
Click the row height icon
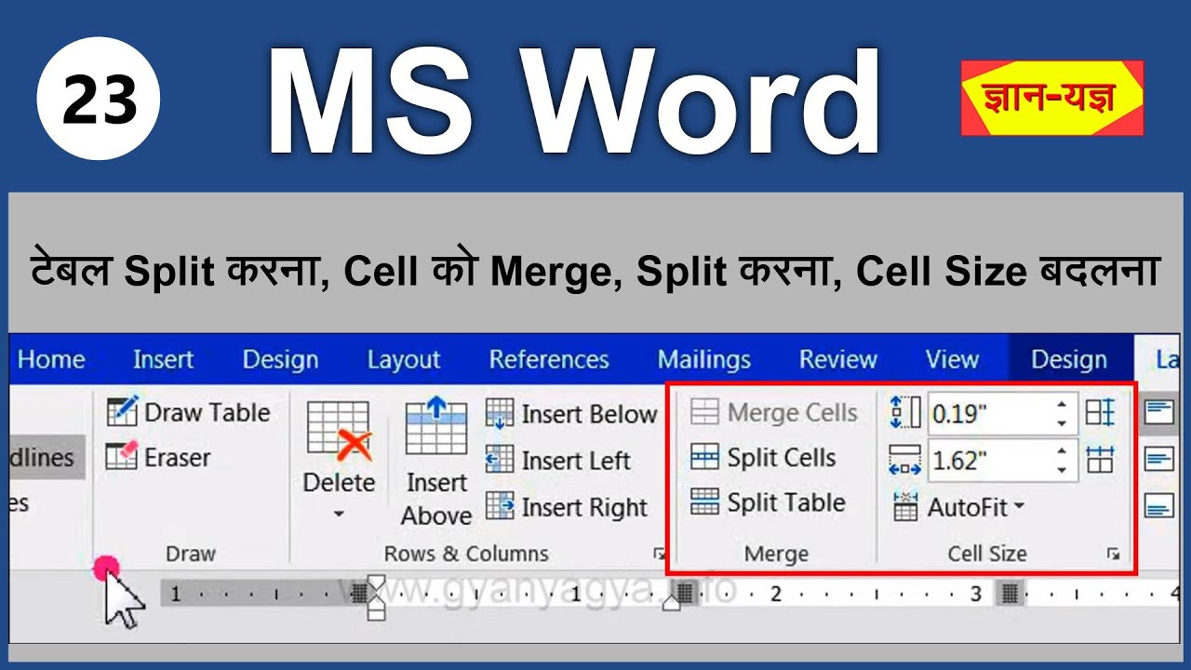pyautogui.click(x=904, y=412)
